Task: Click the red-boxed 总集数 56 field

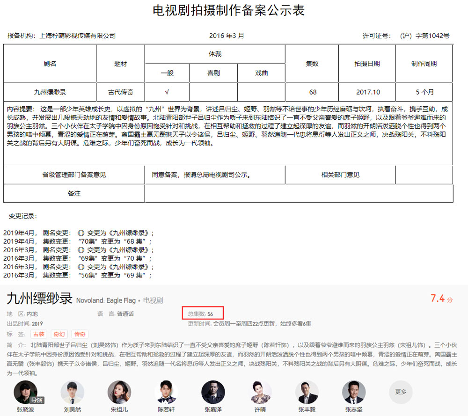Action: [x=203, y=314]
